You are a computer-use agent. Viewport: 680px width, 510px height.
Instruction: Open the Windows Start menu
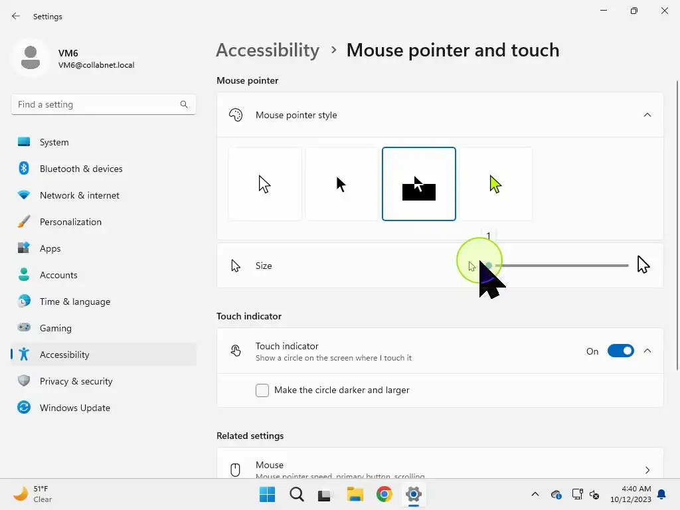tap(267, 494)
